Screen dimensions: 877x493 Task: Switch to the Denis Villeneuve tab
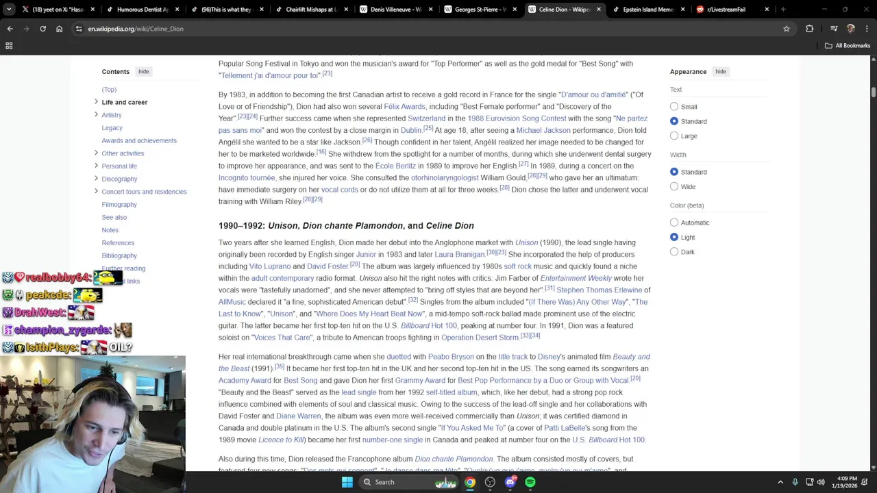392,10
